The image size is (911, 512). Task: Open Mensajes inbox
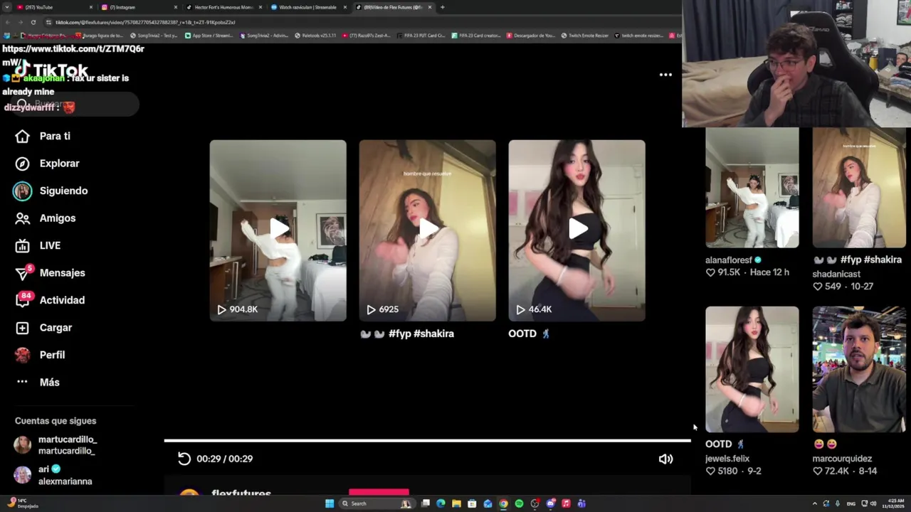pos(50,273)
